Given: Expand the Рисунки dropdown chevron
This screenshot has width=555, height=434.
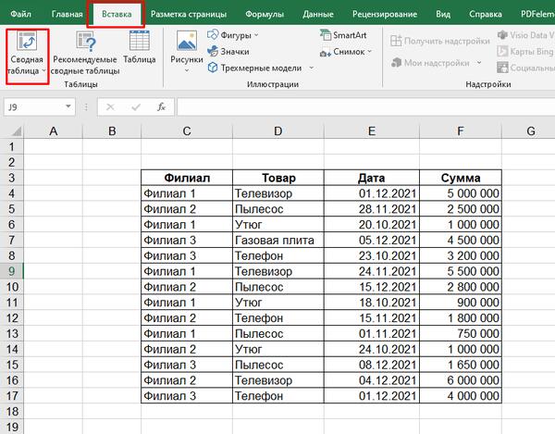Looking at the screenshot, I should [x=187, y=70].
